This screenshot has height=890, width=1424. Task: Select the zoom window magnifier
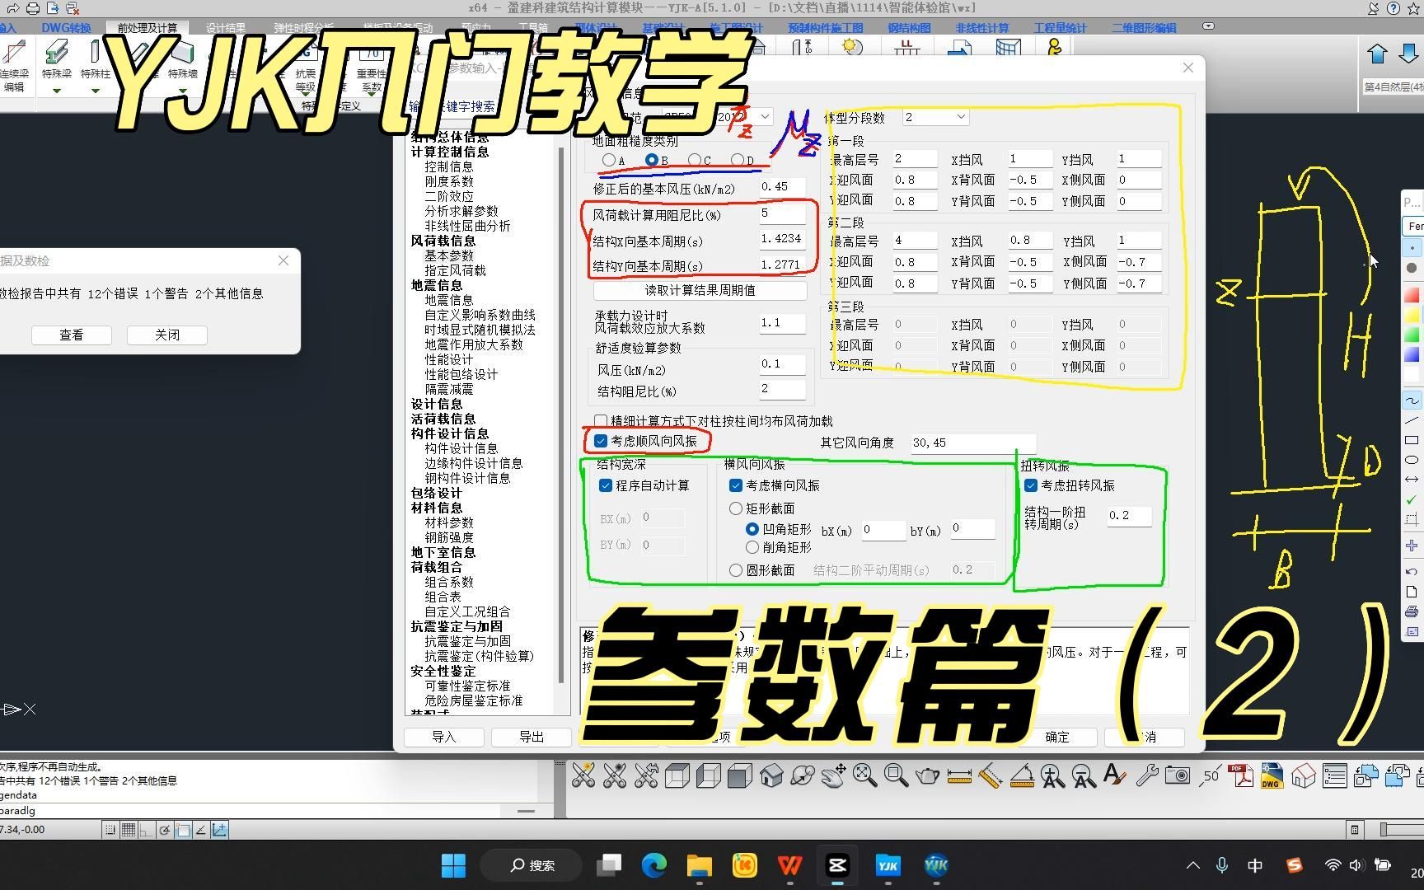point(896,775)
